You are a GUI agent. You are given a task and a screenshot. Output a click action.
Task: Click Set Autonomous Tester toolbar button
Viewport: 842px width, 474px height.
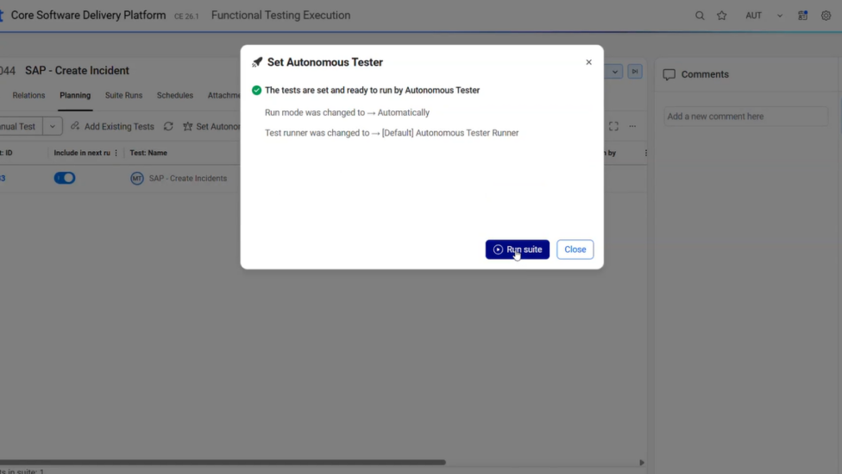[x=211, y=126]
